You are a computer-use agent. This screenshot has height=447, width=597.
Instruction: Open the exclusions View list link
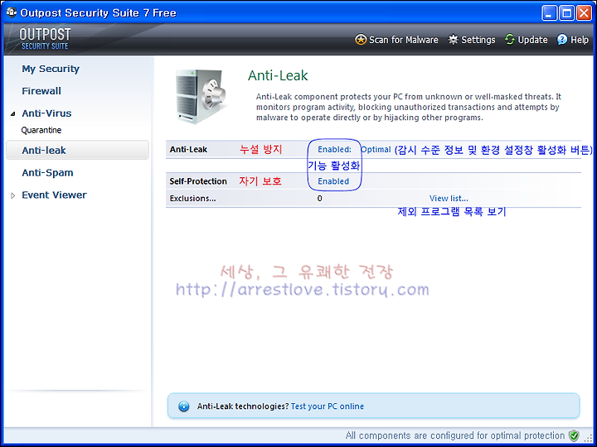(449, 199)
